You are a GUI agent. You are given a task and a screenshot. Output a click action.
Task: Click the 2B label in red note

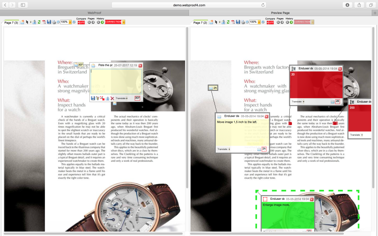[337, 101]
